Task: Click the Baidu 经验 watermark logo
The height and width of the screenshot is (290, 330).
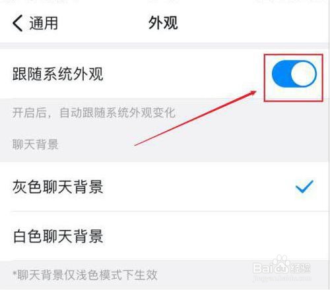Action: (x=282, y=266)
